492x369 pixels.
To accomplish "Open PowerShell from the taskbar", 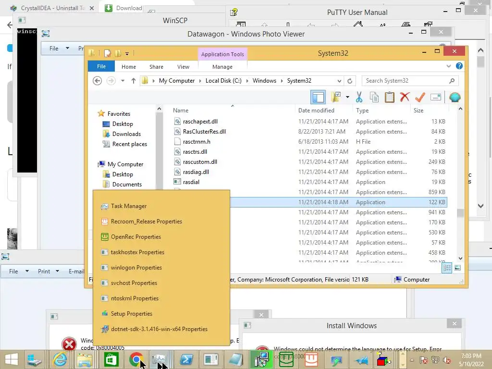I will (x=186, y=359).
